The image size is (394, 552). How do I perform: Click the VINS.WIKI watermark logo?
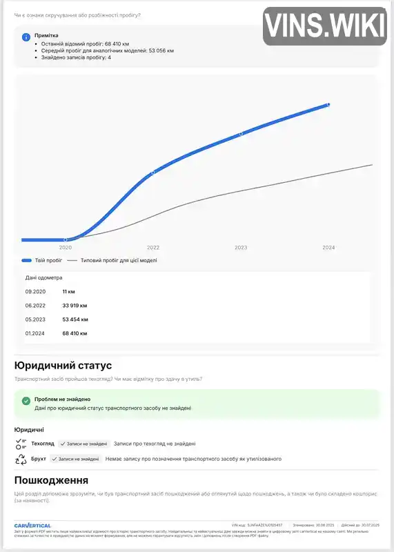(325, 26)
